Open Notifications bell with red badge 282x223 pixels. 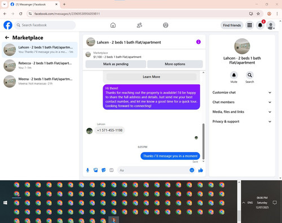click(x=260, y=25)
